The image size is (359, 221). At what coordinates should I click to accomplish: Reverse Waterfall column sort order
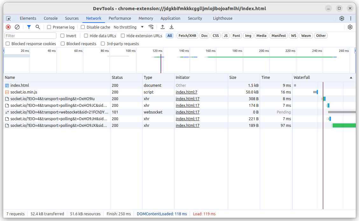tap(351, 77)
